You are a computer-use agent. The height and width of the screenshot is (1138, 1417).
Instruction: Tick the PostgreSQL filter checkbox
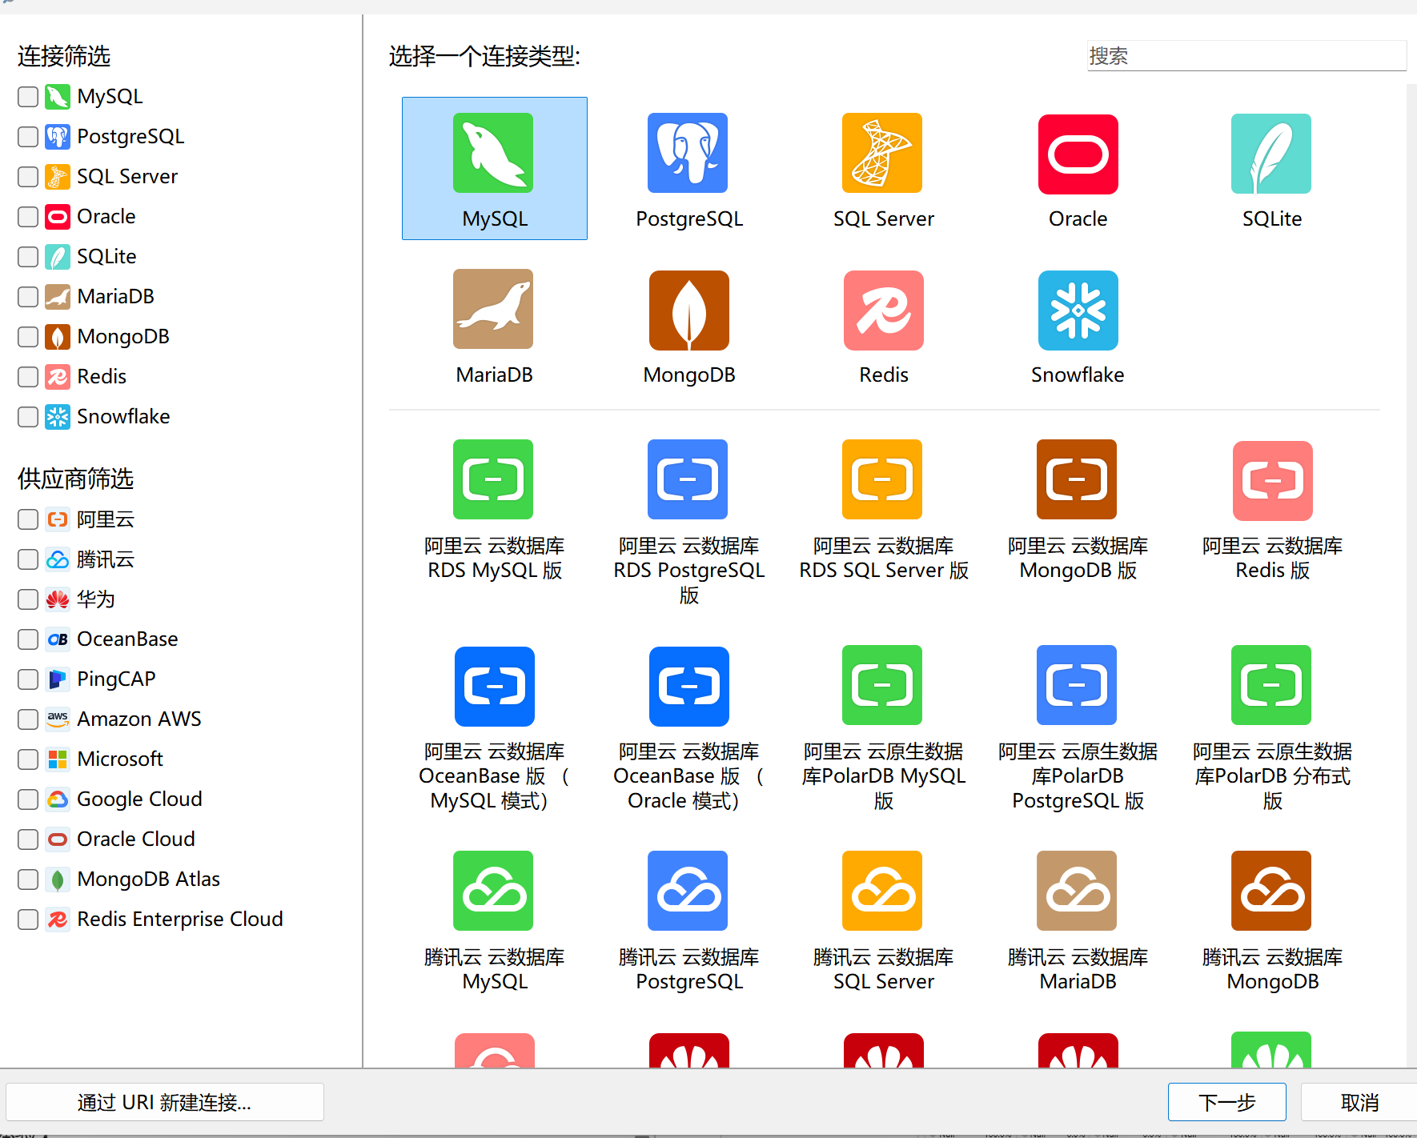pos(28,137)
